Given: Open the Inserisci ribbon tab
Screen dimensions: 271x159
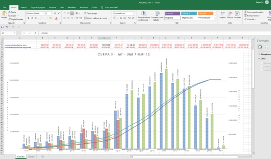Looking at the screenshot, I should [x=24, y=7].
